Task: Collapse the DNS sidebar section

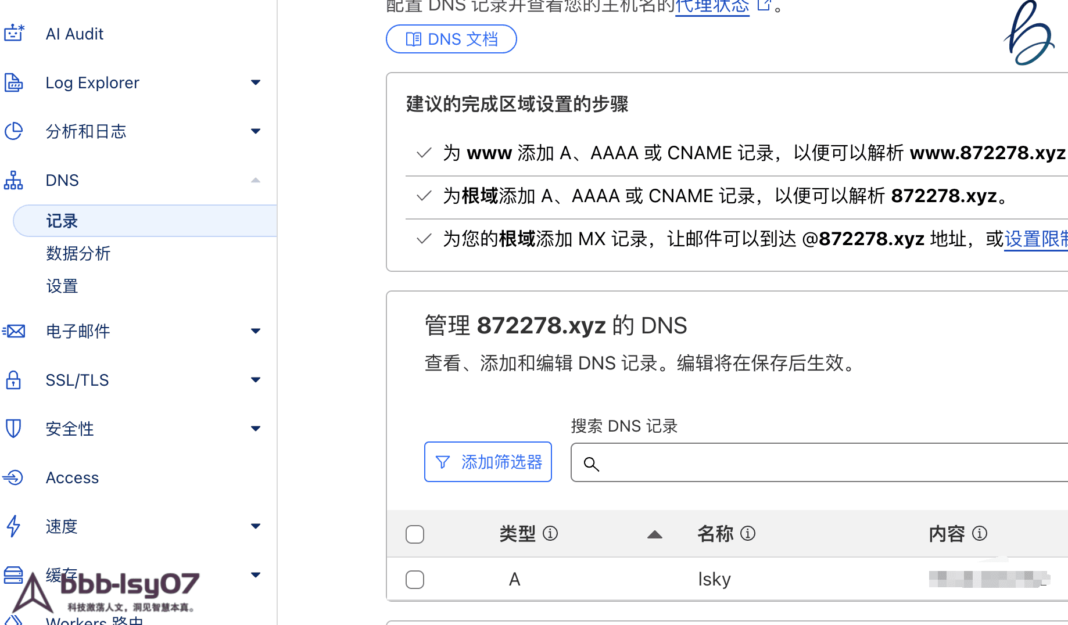Action: coord(255,180)
